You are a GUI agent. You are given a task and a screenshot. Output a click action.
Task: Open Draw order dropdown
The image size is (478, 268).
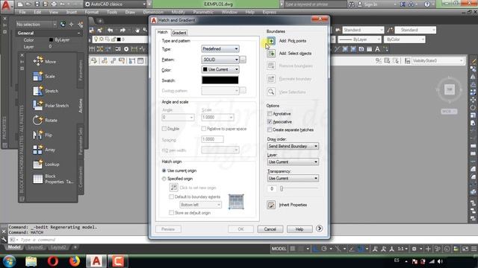click(x=293, y=146)
